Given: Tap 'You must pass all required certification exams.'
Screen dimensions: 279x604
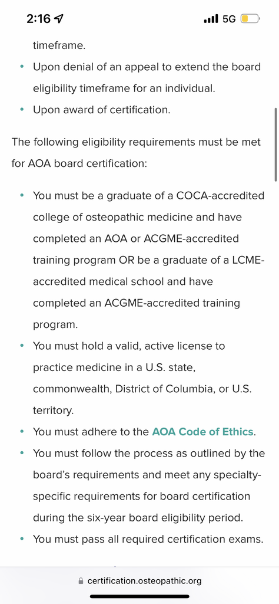Looking at the screenshot, I should pos(148,539).
